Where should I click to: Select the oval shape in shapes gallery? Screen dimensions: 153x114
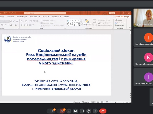[x=77, y=21]
